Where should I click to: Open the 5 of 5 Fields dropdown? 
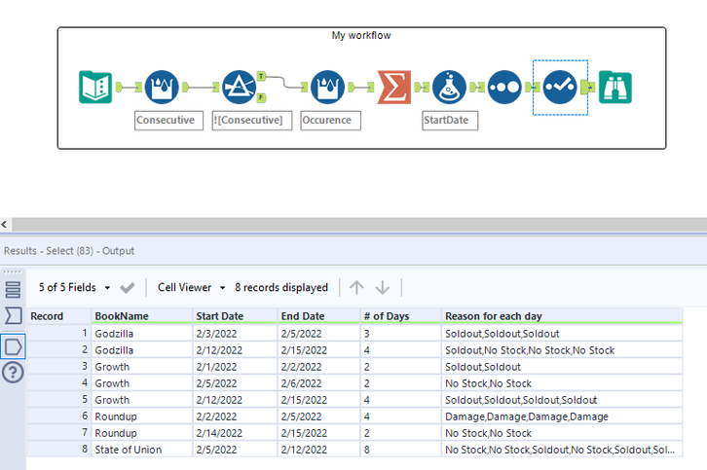74,288
